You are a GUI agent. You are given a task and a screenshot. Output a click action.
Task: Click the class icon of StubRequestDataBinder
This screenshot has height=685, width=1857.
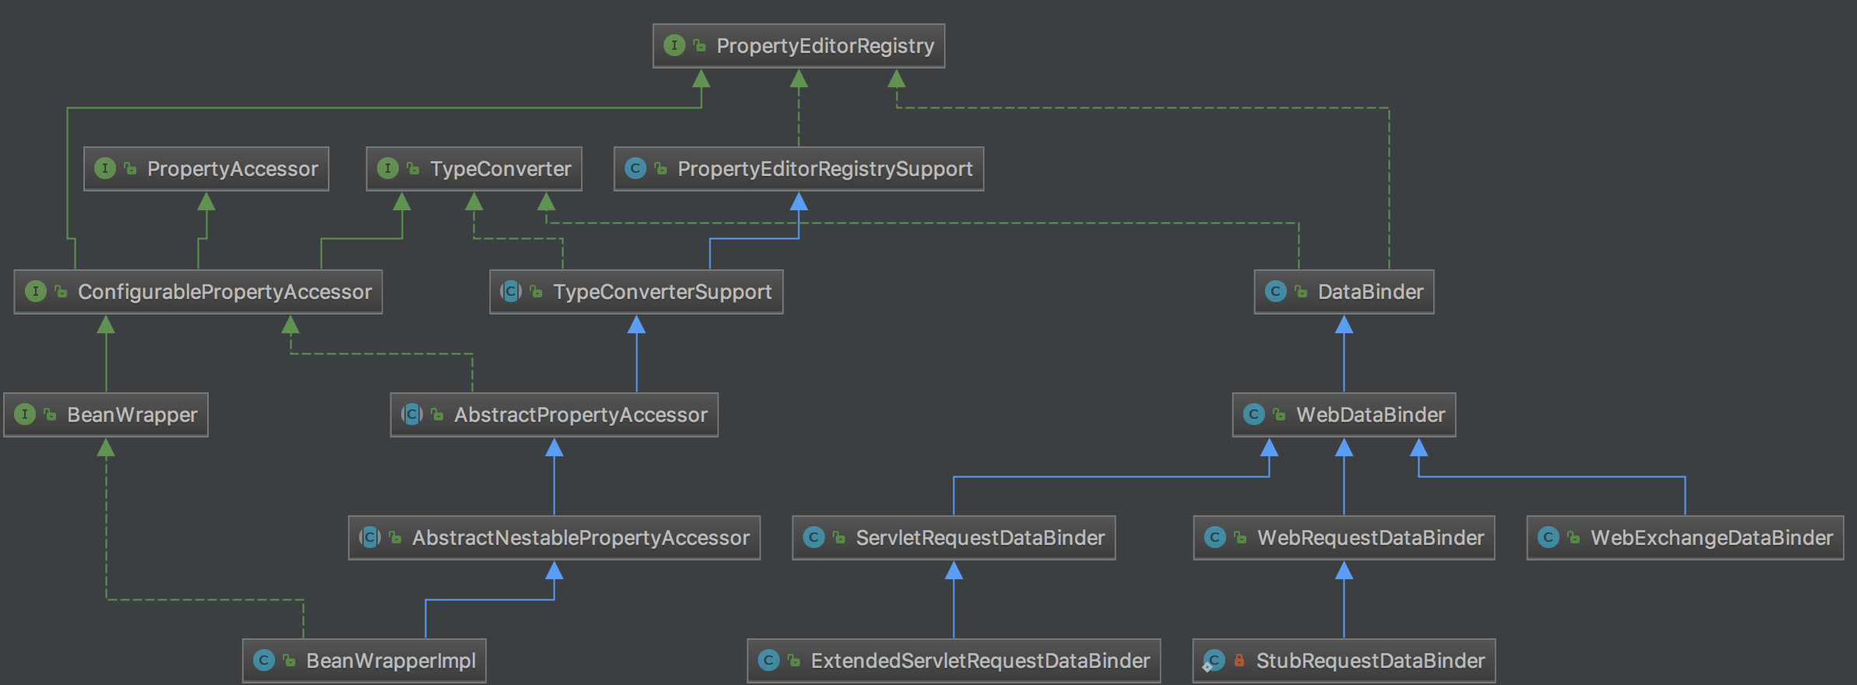pos(1214,661)
